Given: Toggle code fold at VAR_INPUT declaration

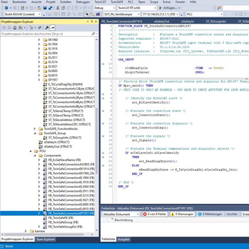Looking at the screenshot, I should tap(103, 64).
